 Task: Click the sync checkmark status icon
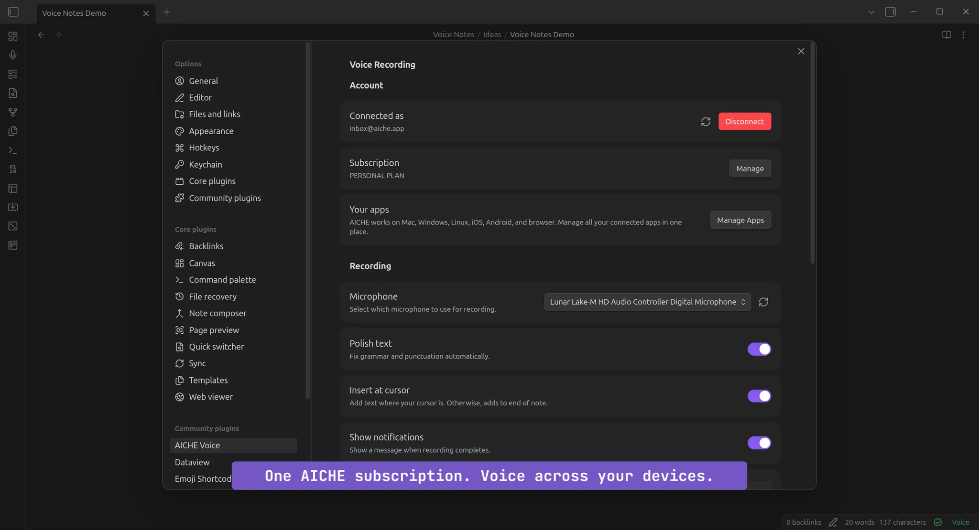938,522
